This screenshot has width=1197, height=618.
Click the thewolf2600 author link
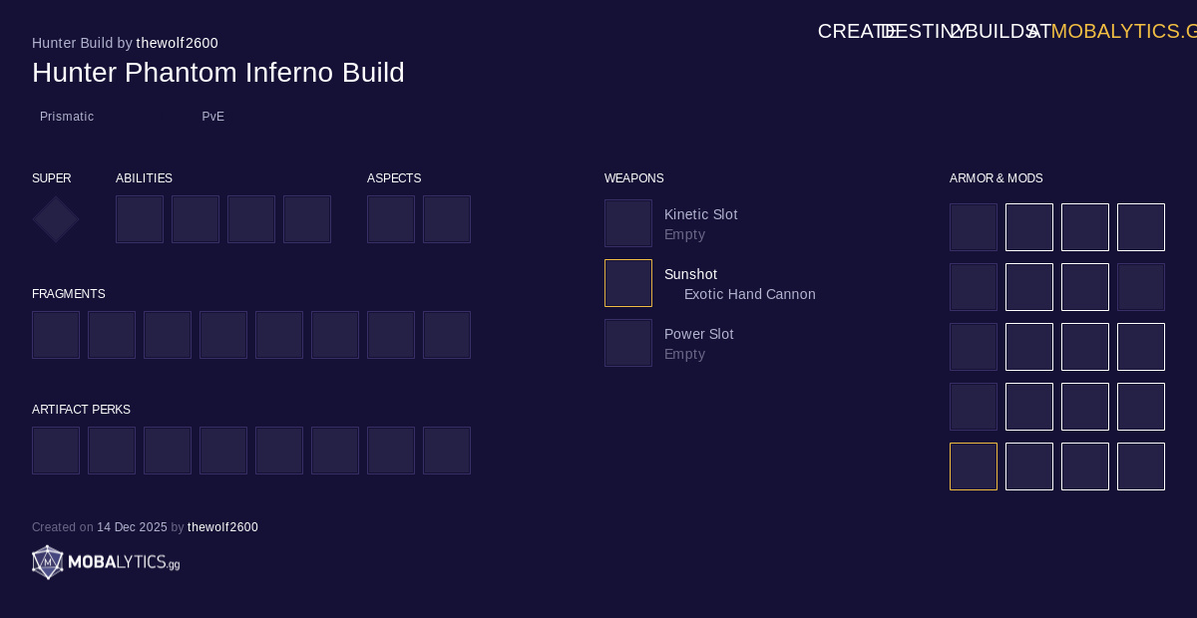click(x=177, y=43)
